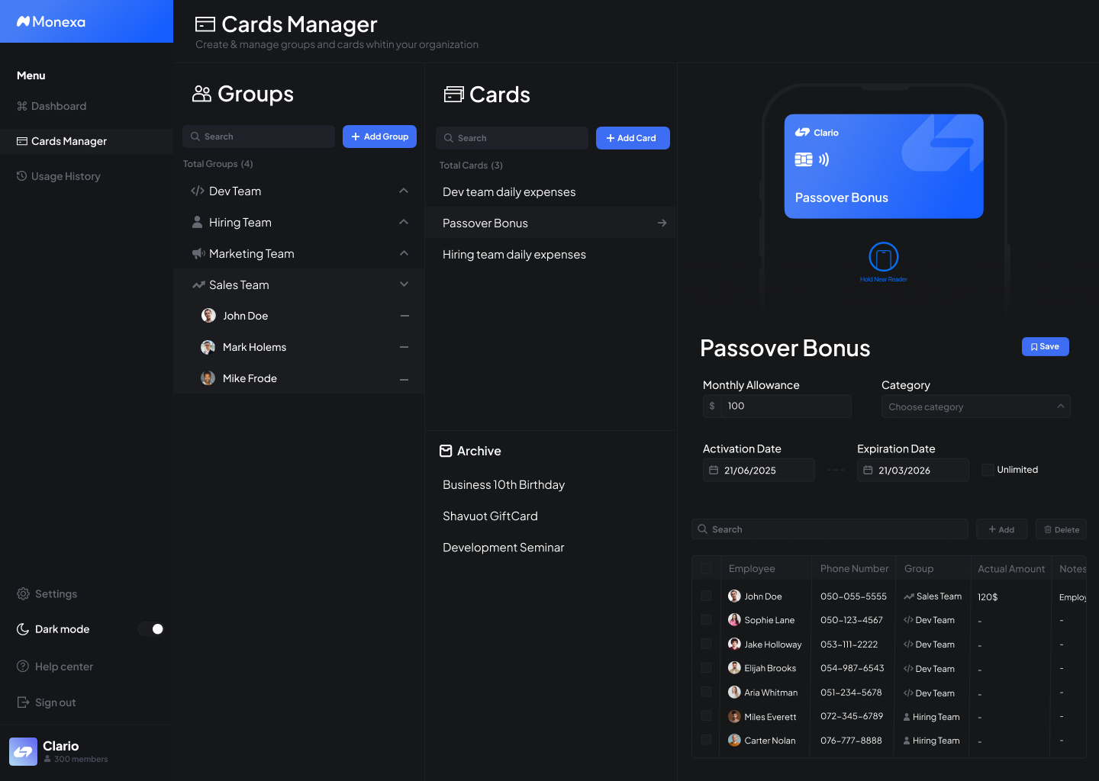Select the Dev Team code icon
The image size is (1099, 781).
point(197,191)
